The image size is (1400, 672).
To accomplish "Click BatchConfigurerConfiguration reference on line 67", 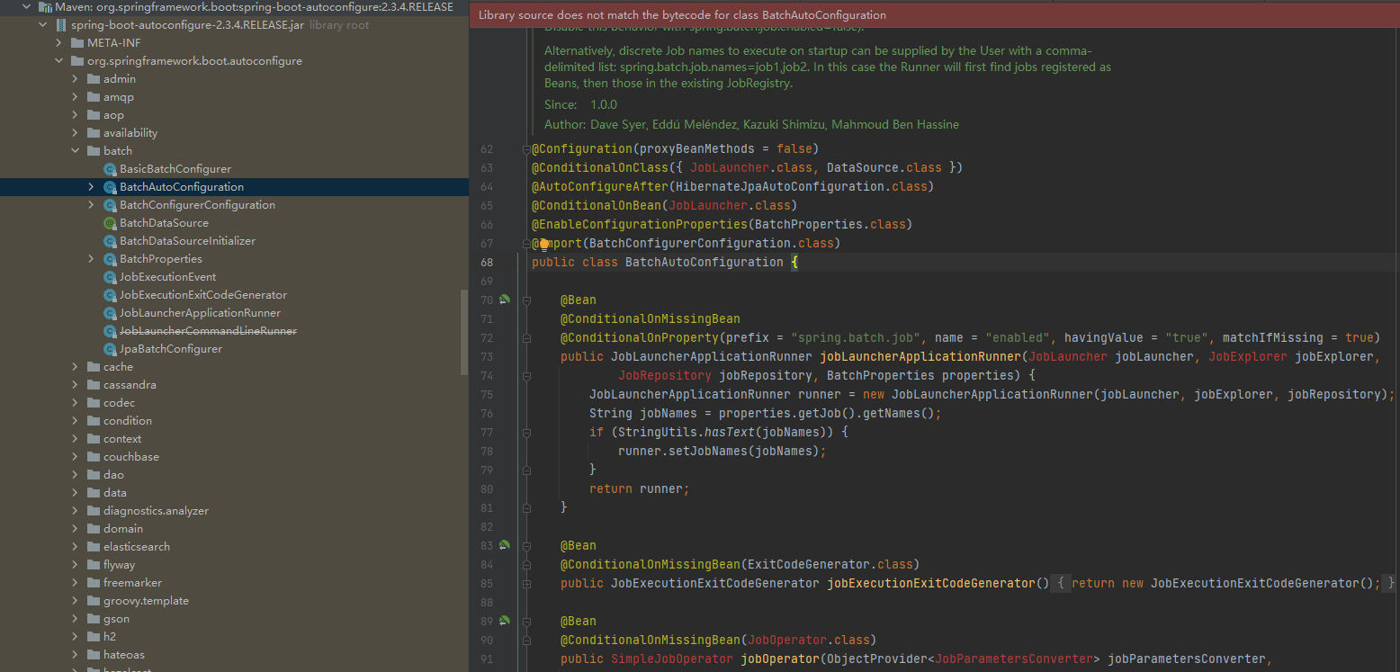I will [x=690, y=243].
